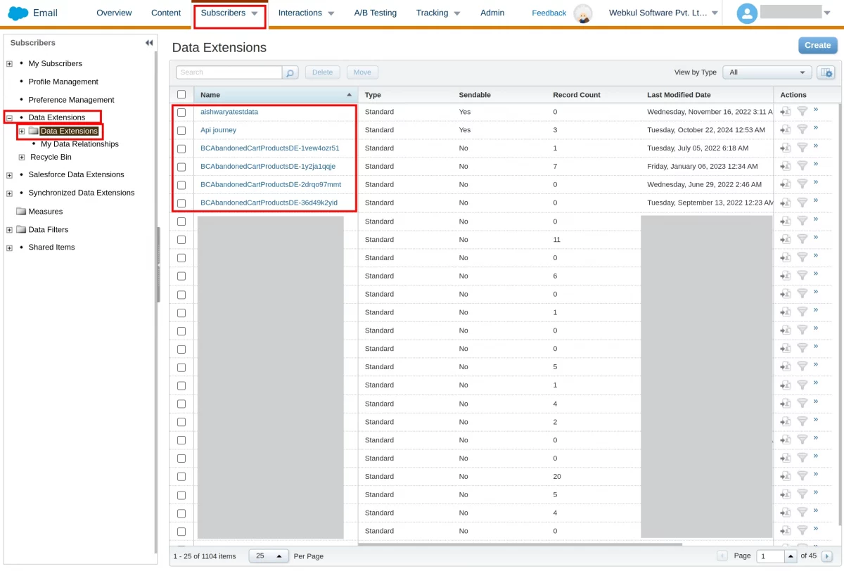This screenshot has width=844, height=571.
Task: Expand the My Subscribers tree node
Action: (x=9, y=64)
